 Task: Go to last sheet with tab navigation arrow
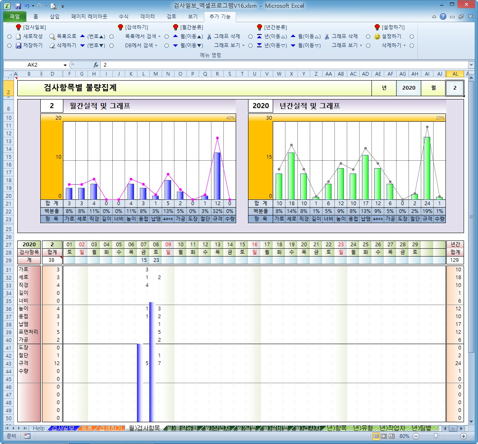click(x=25, y=428)
